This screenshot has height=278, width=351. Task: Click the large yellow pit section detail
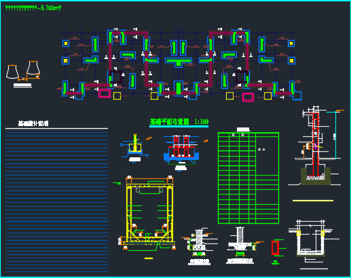[149, 213]
